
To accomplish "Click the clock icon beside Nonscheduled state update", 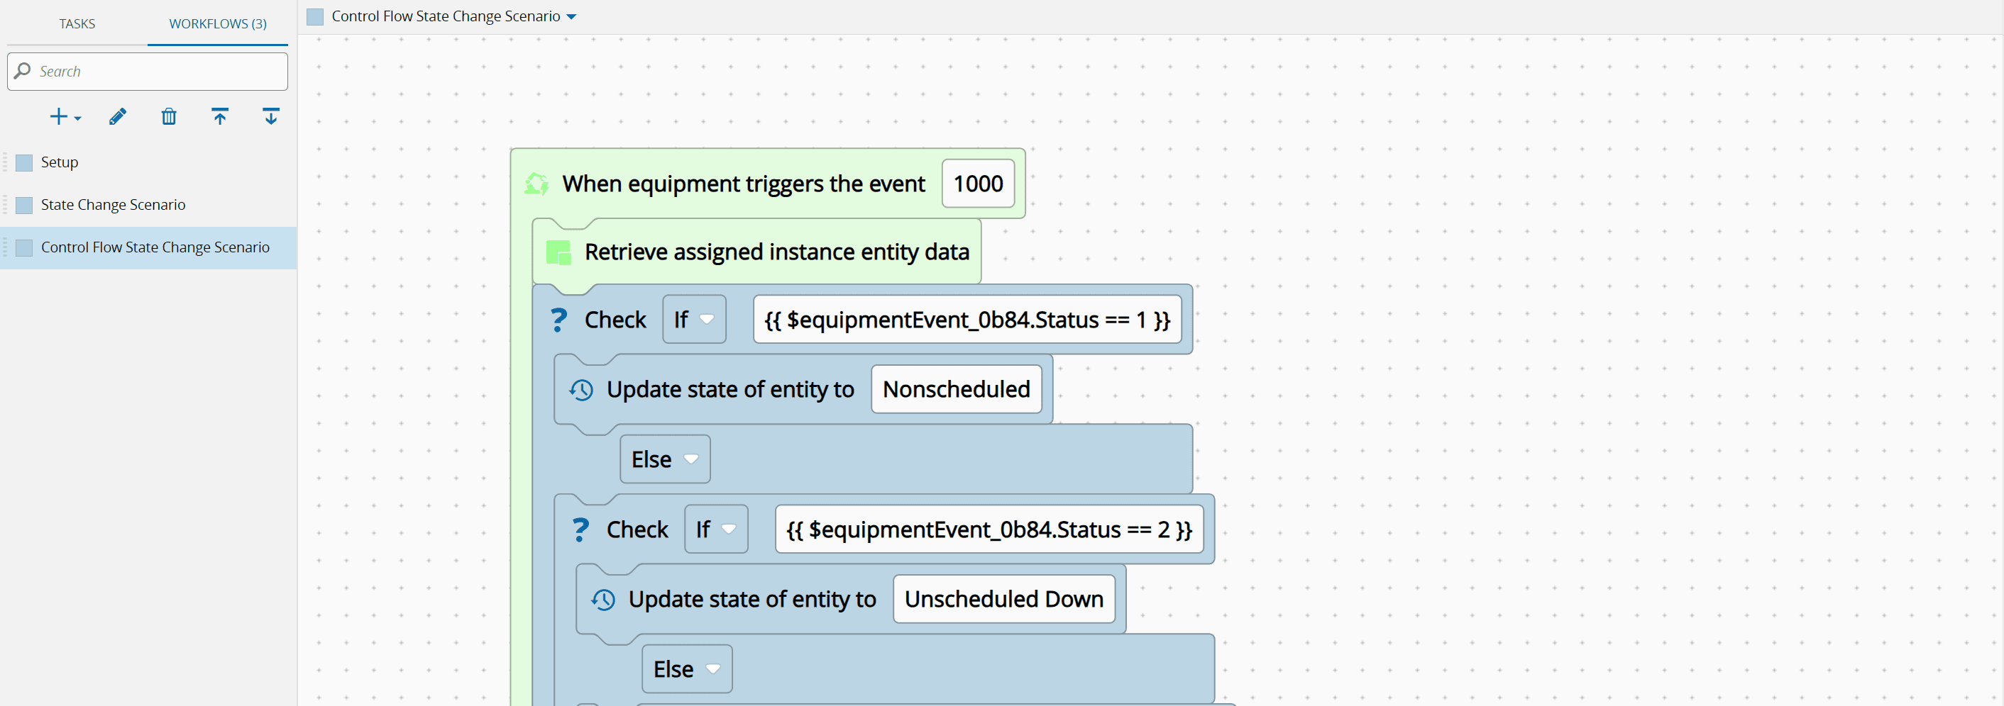I will [581, 390].
